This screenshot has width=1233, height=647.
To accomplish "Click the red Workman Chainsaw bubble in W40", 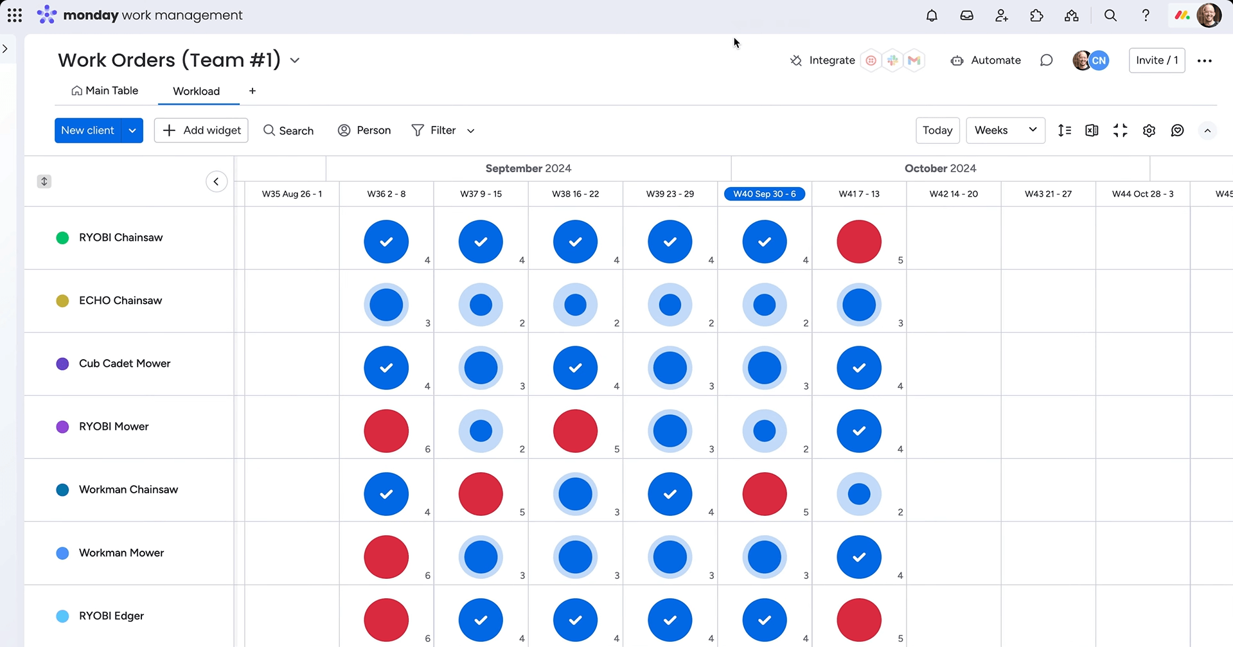I will click(x=765, y=494).
